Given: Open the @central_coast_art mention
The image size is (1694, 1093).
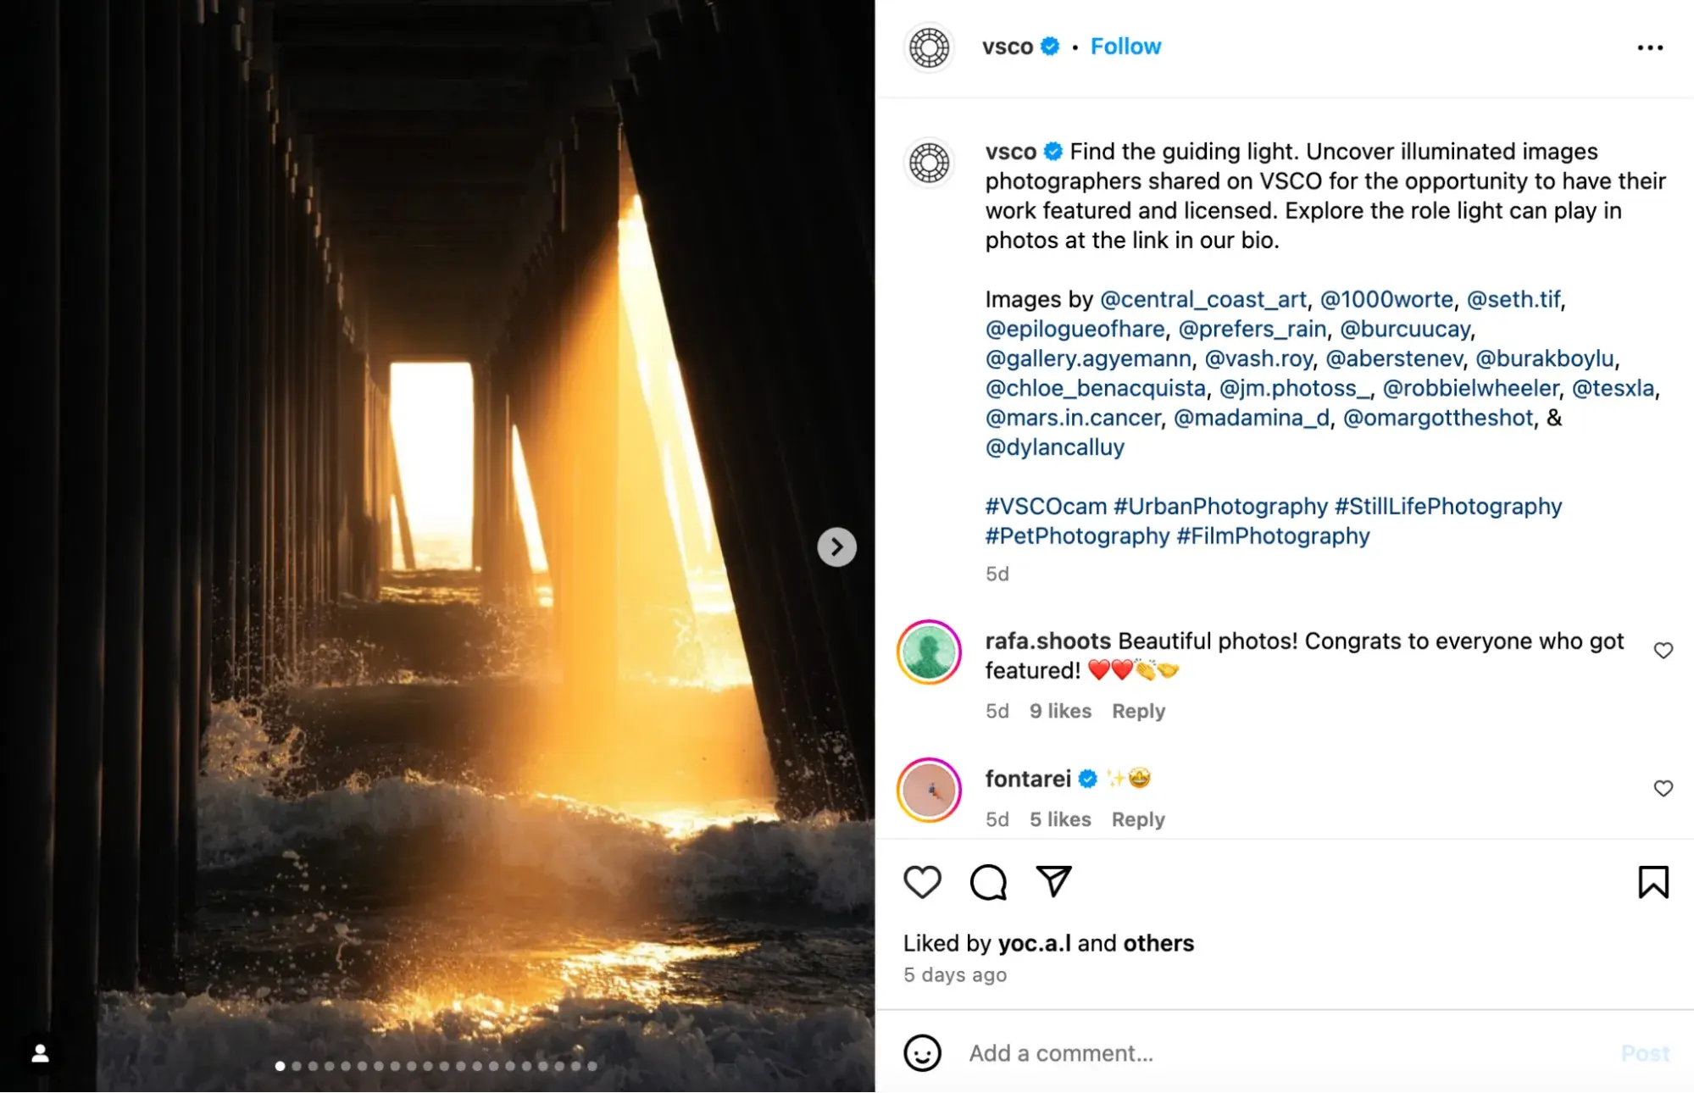Looking at the screenshot, I should [1203, 299].
